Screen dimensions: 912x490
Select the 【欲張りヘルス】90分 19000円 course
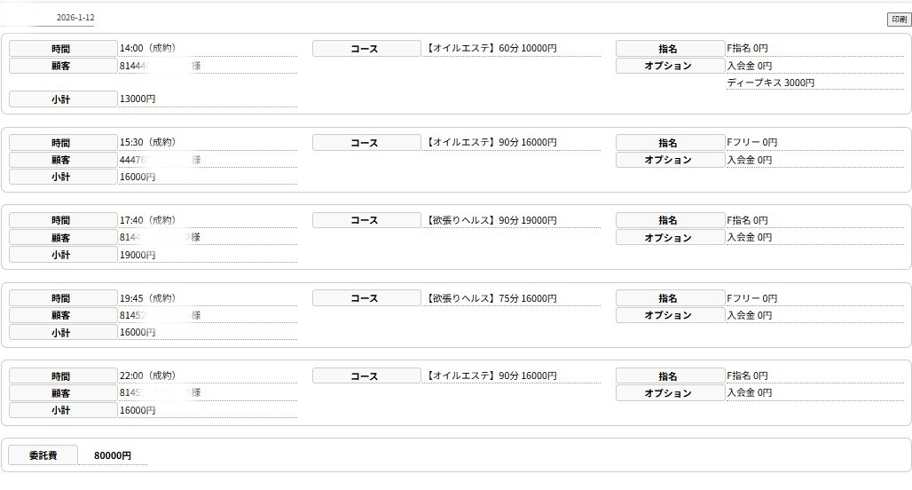tap(491, 220)
